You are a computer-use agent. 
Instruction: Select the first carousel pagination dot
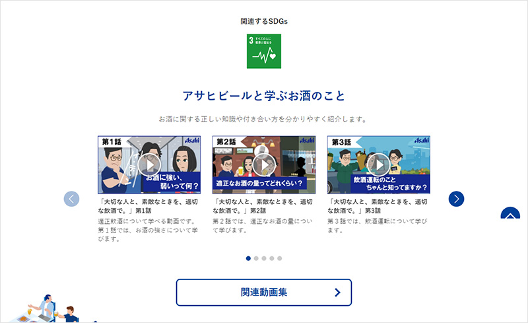(x=248, y=258)
